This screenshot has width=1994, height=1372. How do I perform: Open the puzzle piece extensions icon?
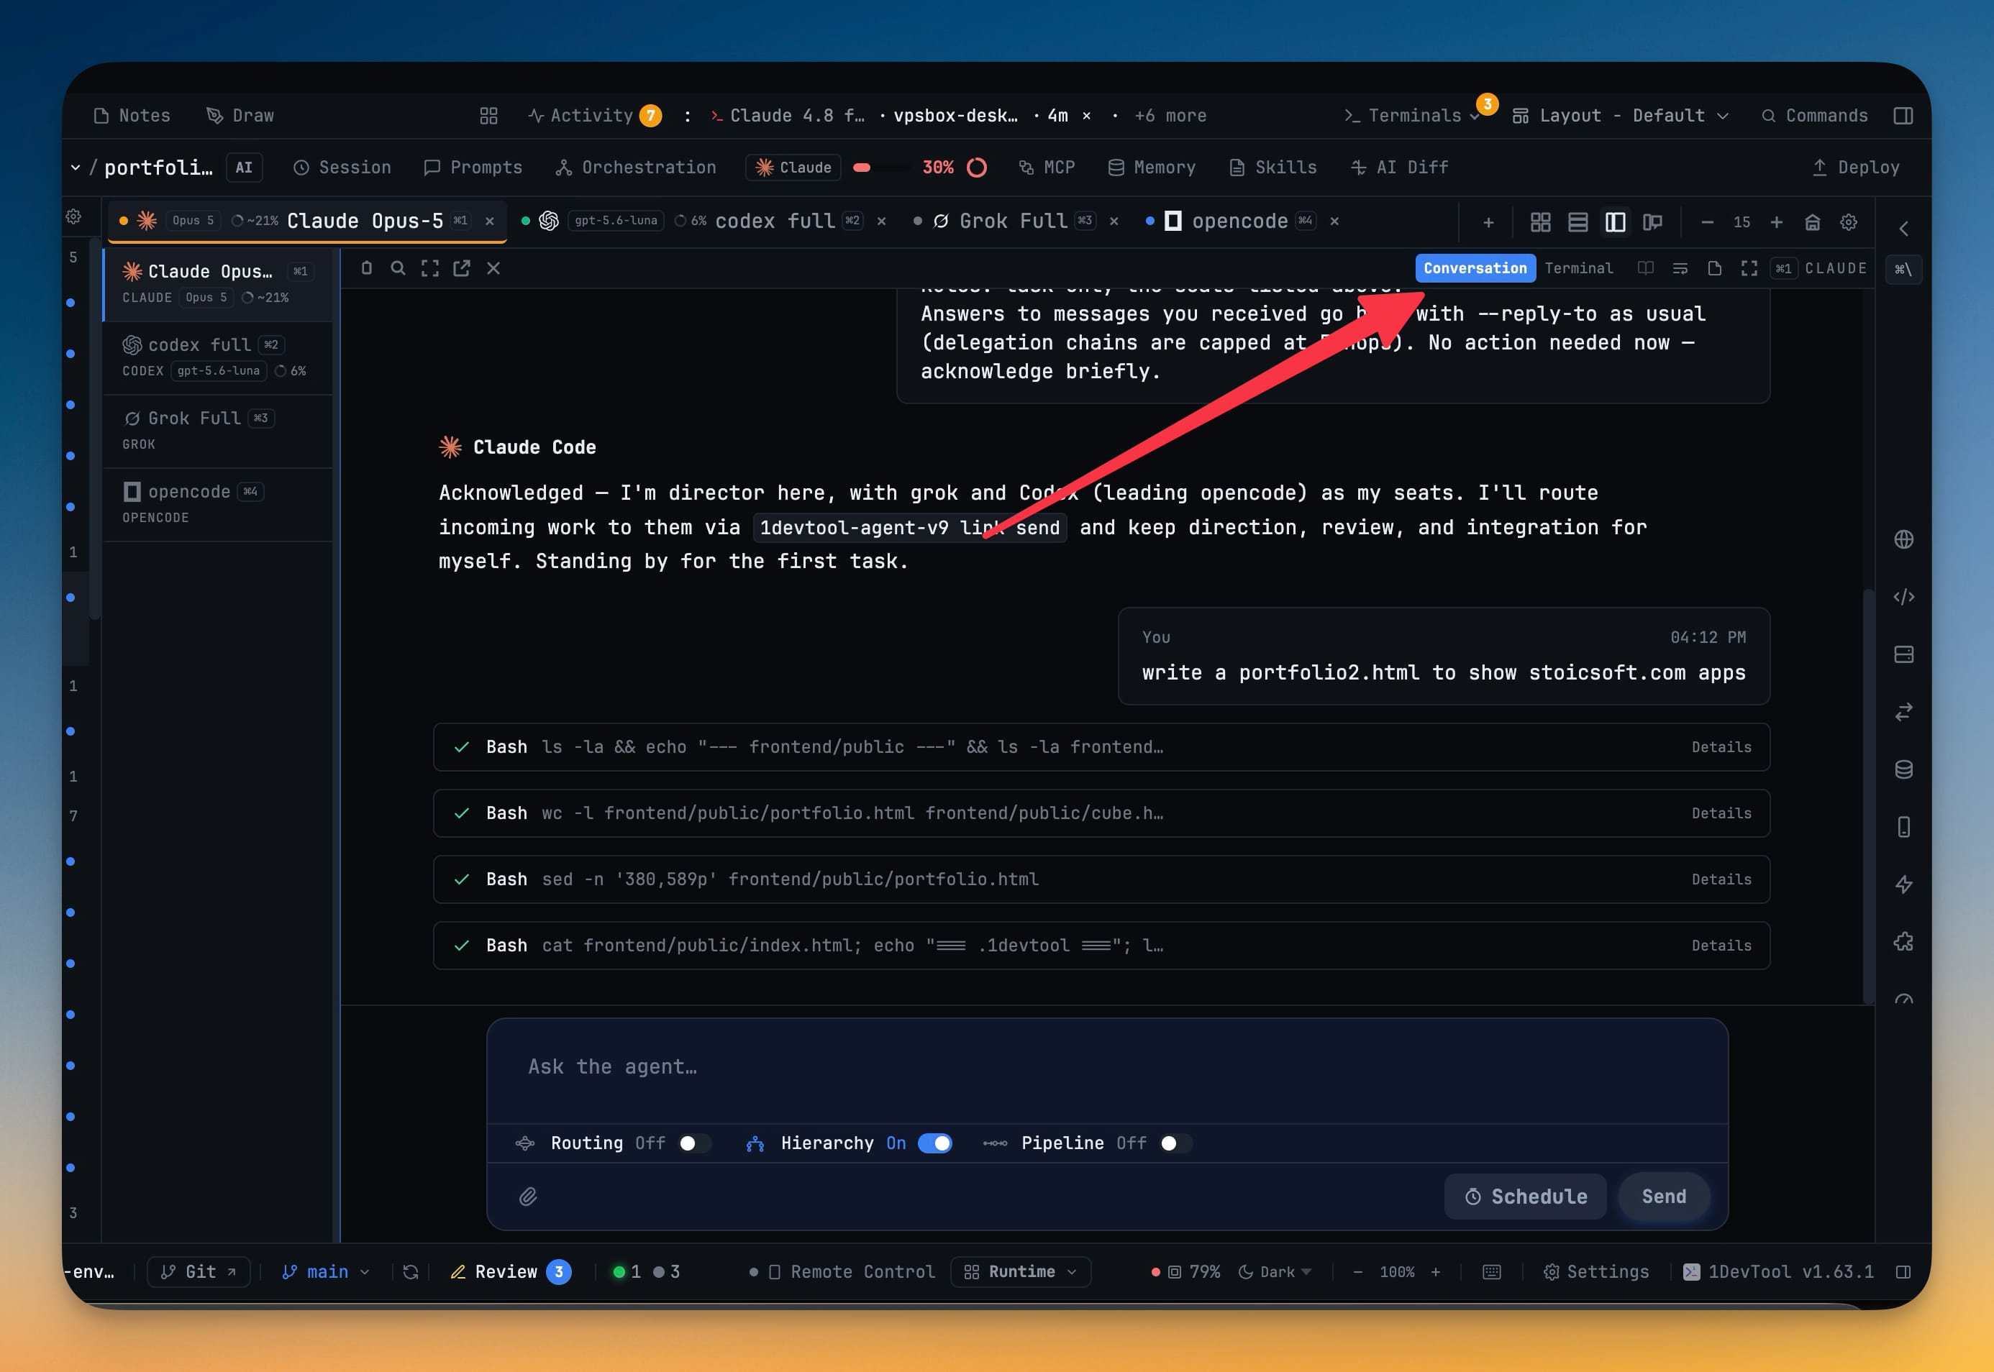pos(1903,942)
